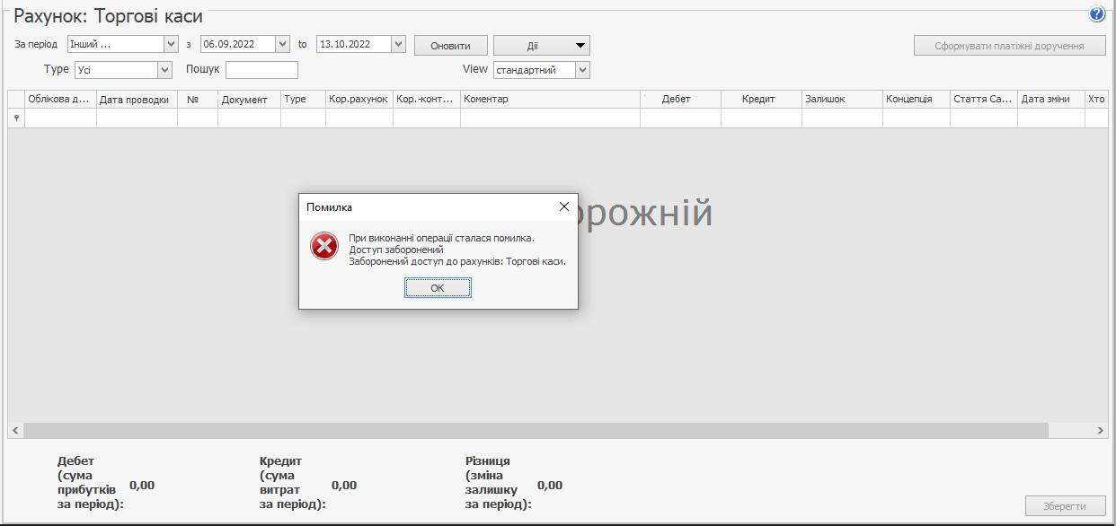Sort by the Дебет column header
This screenshot has width=1116, height=526.
click(x=676, y=100)
